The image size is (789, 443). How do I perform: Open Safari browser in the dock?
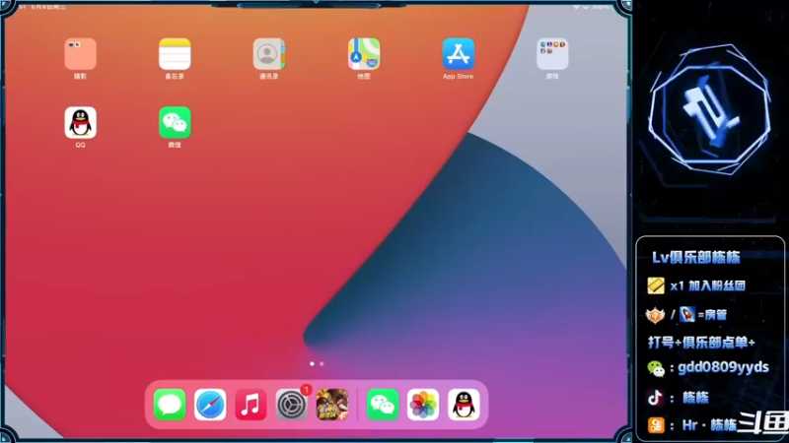pos(210,405)
